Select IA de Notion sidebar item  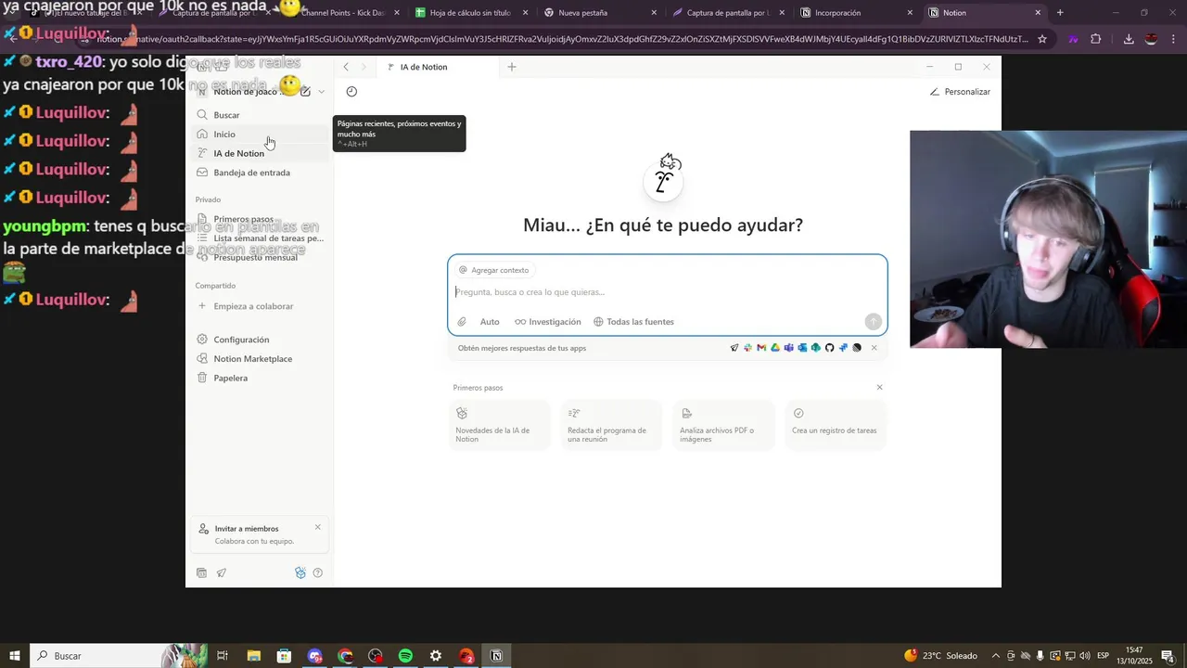point(259,153)
